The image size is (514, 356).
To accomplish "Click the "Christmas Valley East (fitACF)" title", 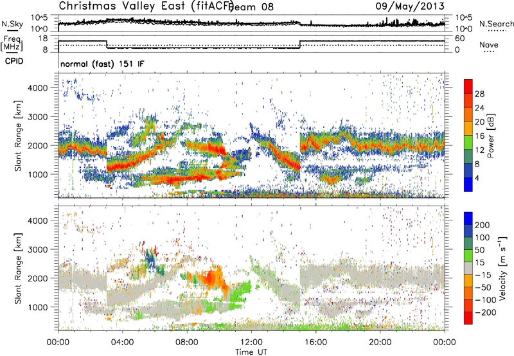I will pyautogui.click(x=146, y=6).
